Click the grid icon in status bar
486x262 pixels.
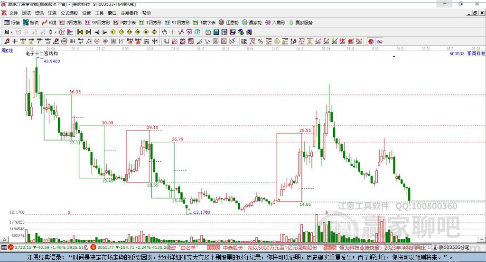4,247
